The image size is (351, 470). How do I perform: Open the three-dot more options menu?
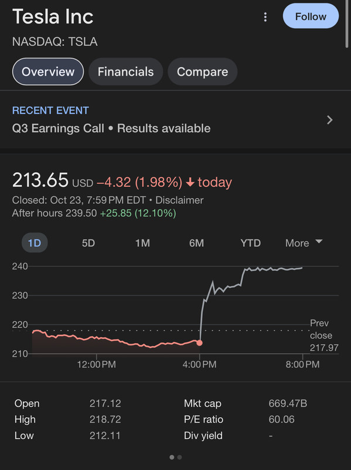pyautogui.click(x=265, y=17)
